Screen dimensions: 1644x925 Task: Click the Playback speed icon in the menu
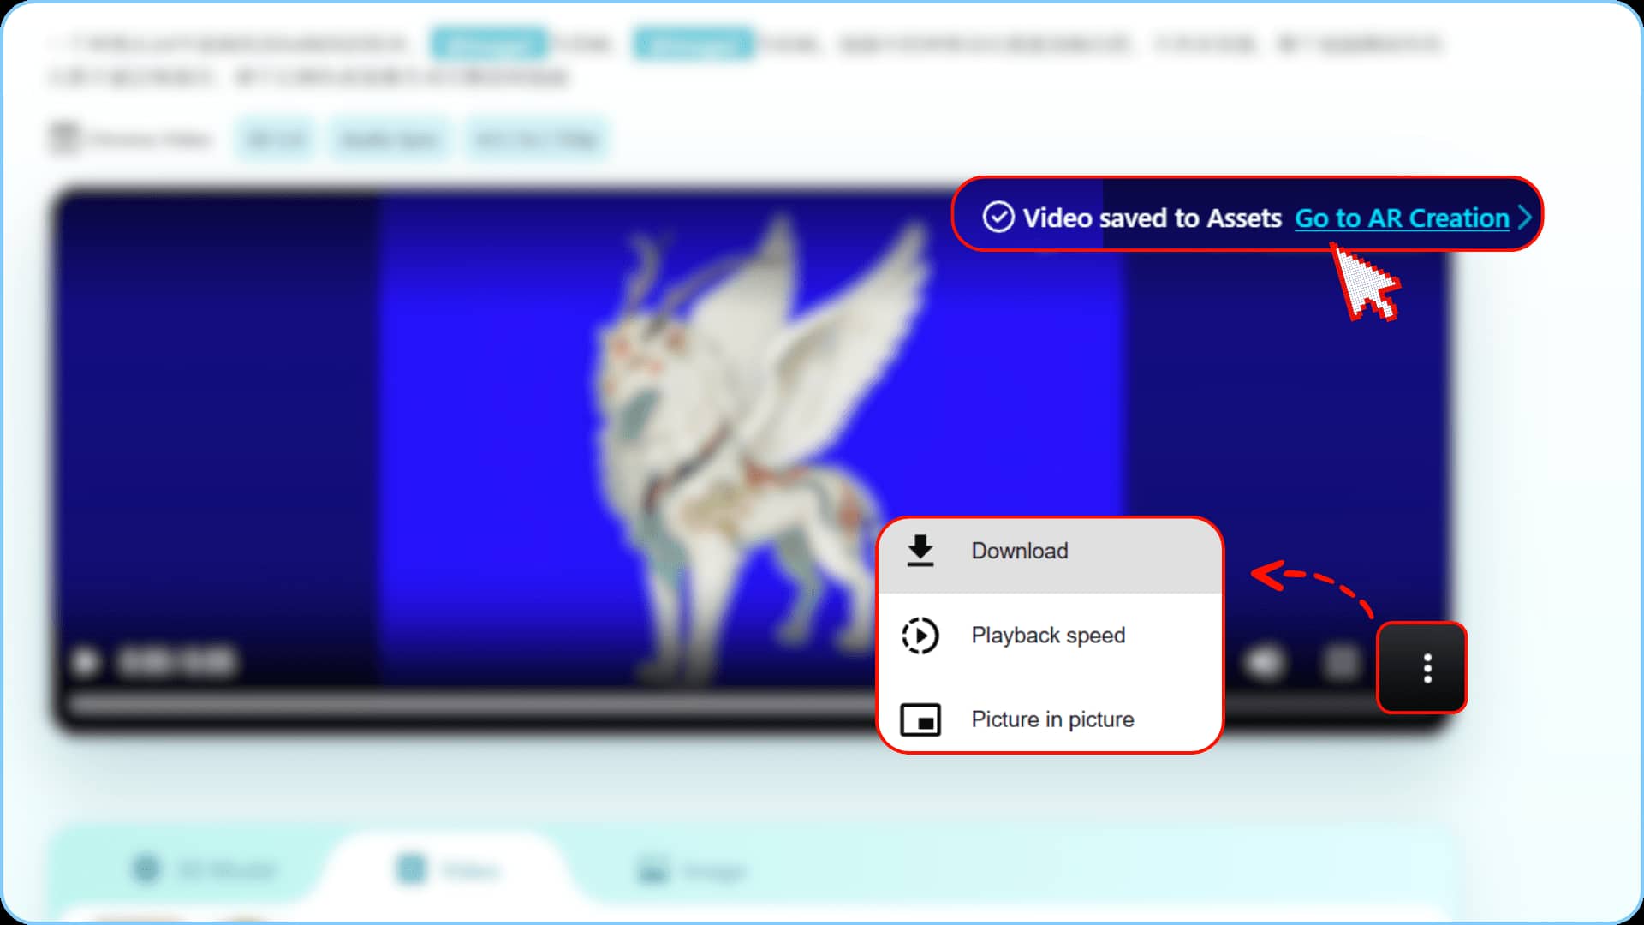coord(920,635)
